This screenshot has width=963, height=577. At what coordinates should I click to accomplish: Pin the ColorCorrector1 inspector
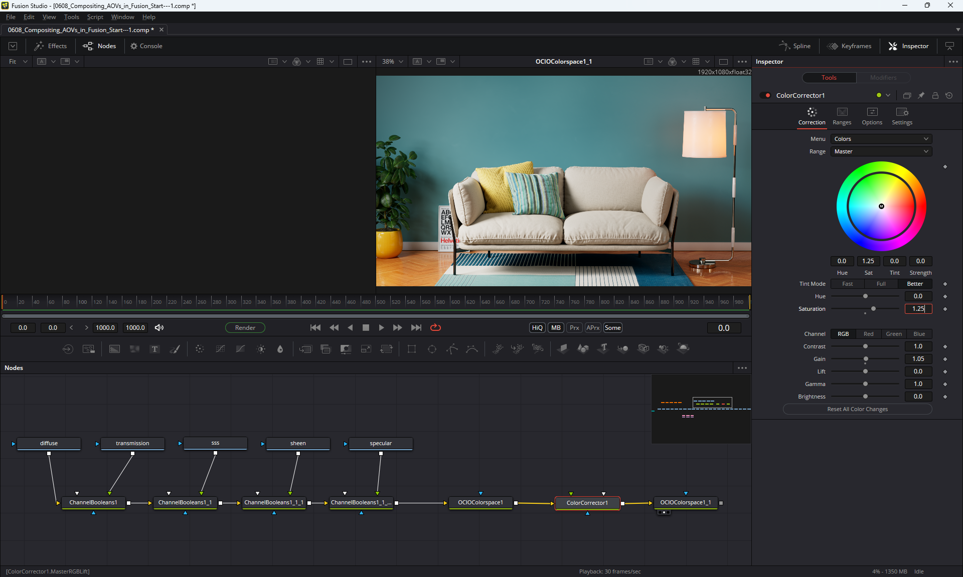[x=921, y=95]
